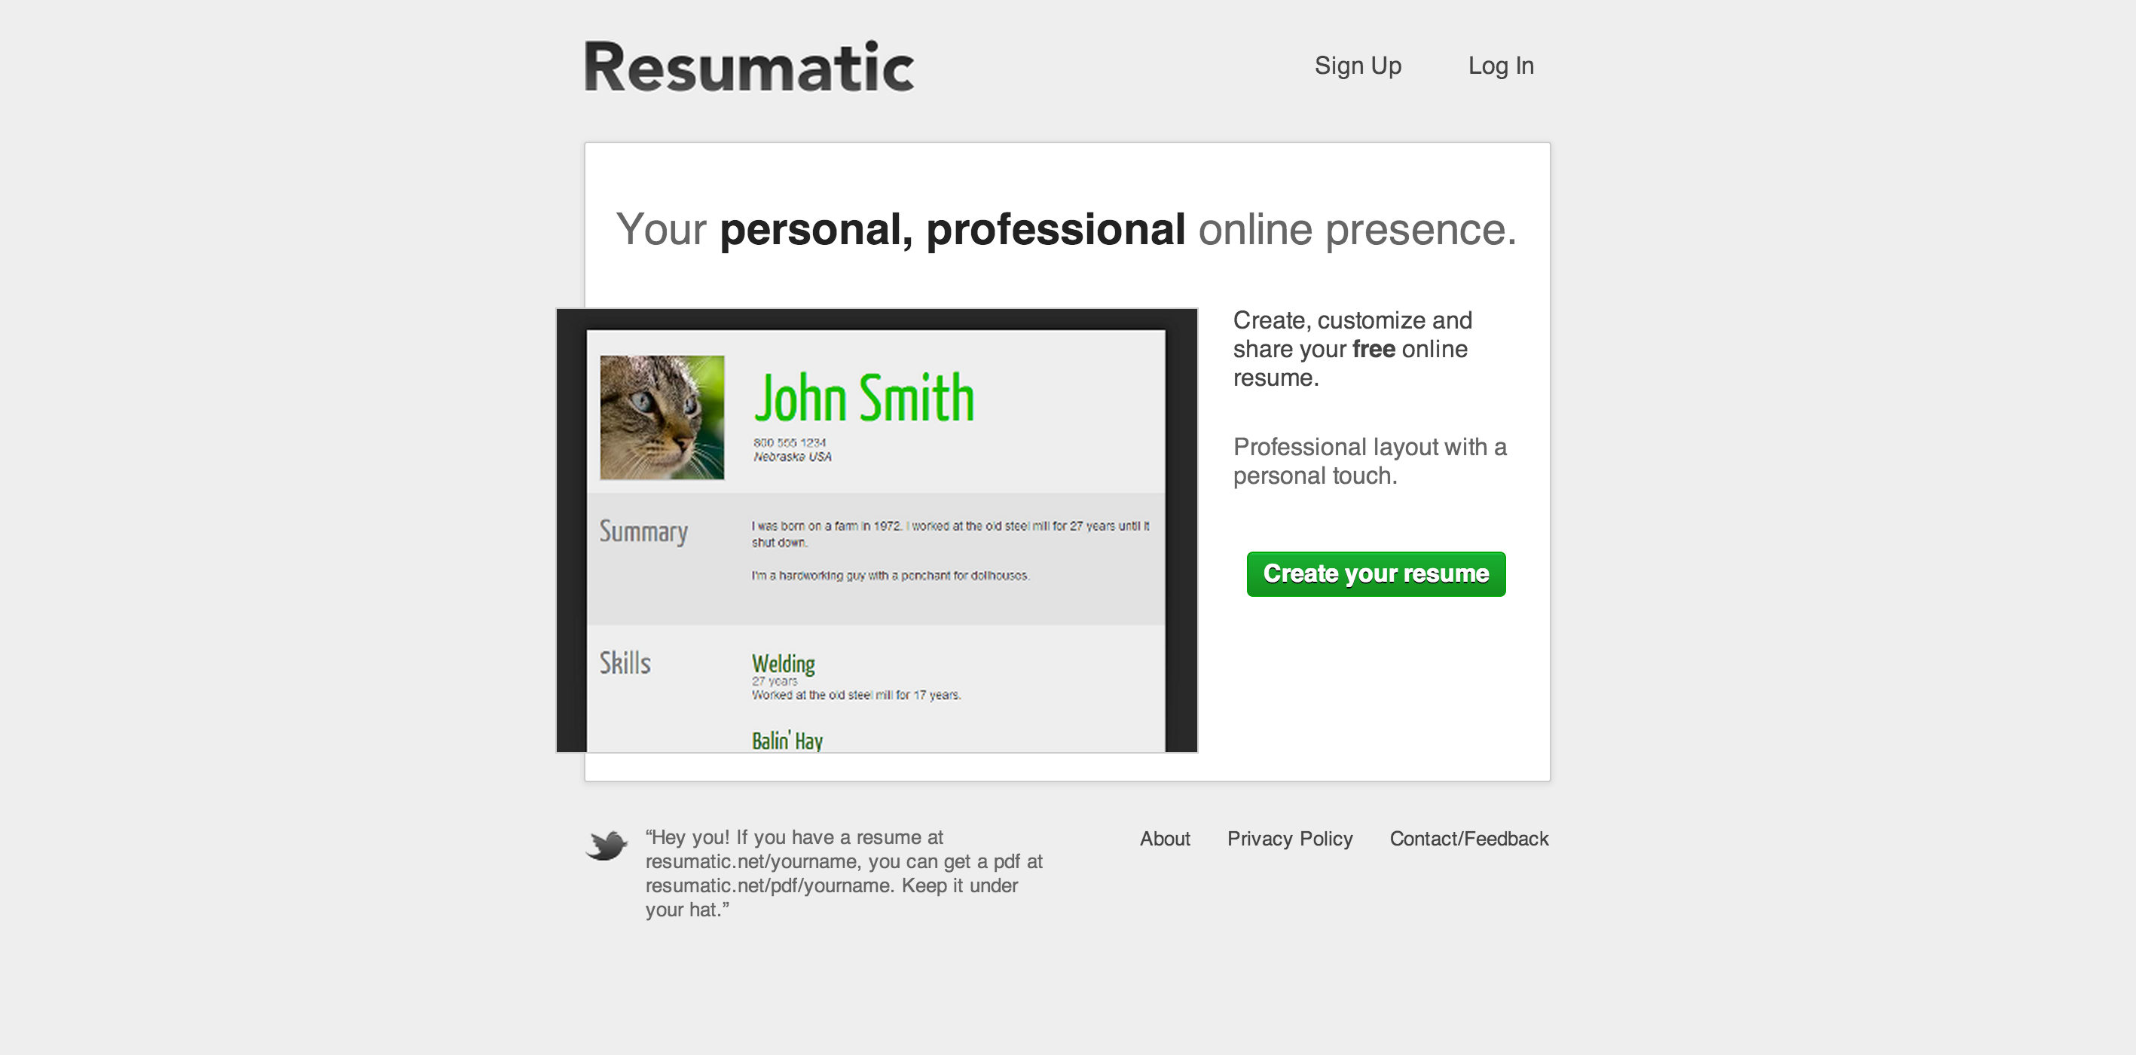Click the cat profile photo
Screen dimensions: 2136x1055
click(x=662, y=417)
